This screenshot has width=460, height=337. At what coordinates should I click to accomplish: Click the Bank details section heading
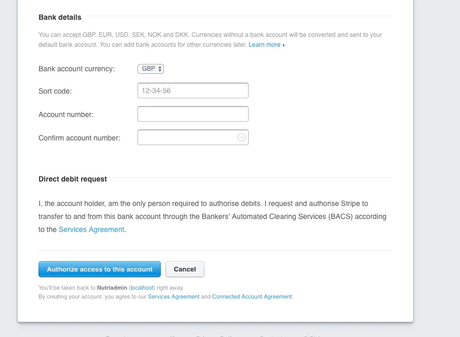[x=60, y=17]
